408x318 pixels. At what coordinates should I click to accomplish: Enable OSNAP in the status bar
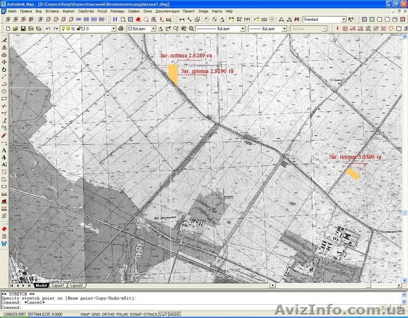tap(136, 314)
